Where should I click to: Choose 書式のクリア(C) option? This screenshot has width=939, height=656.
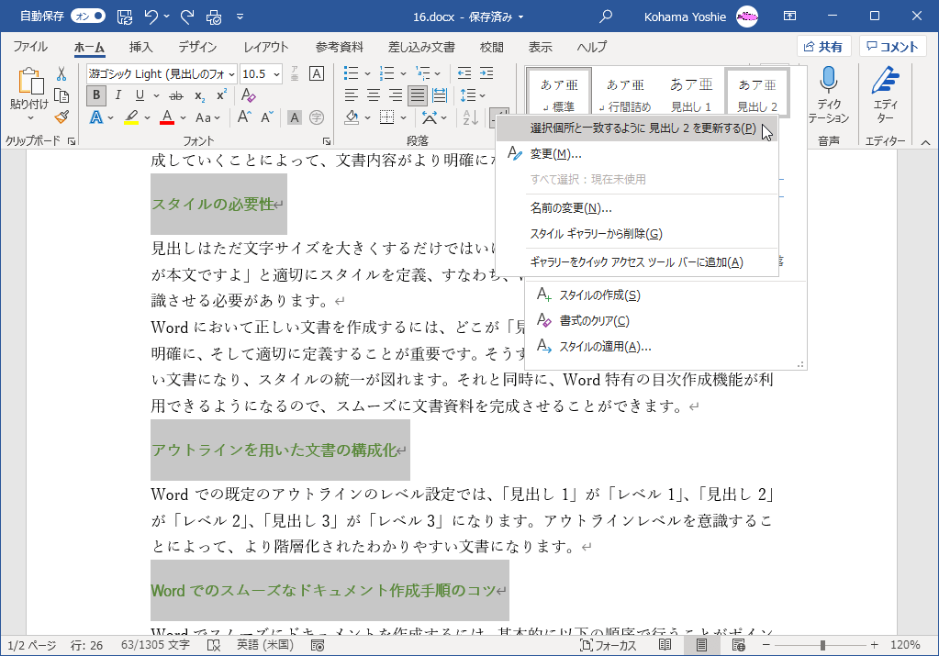[665, 321]
